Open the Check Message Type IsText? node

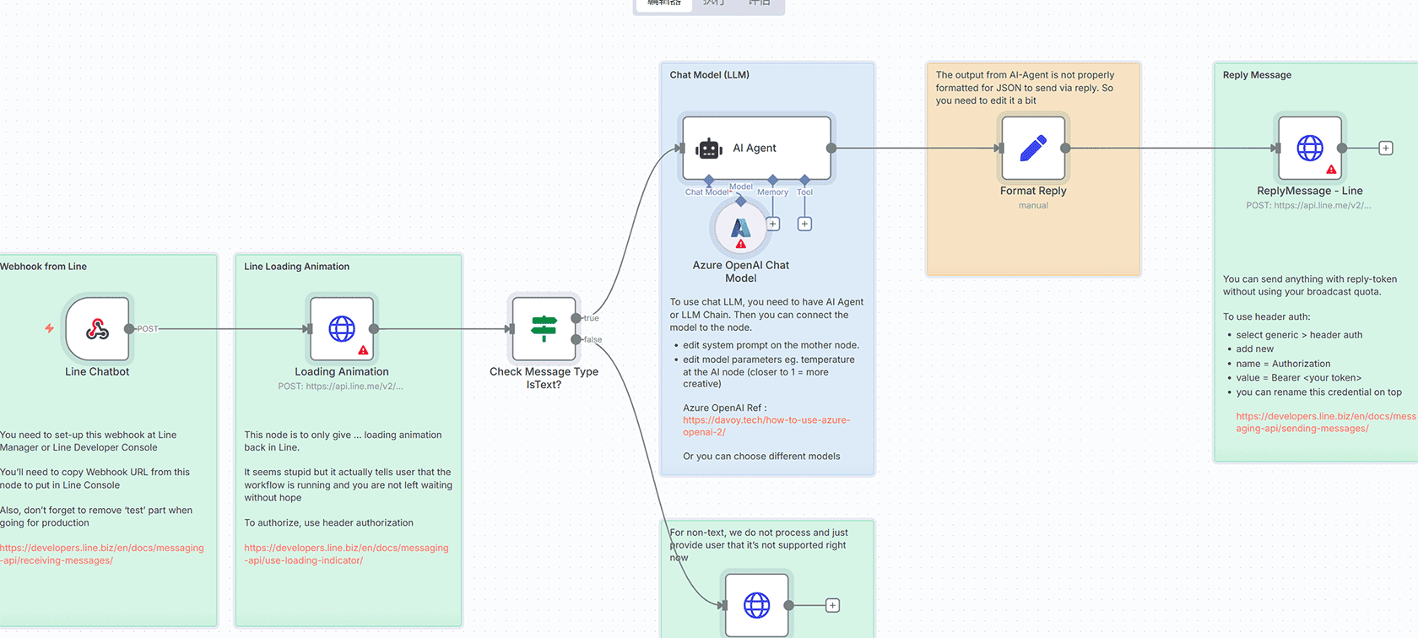pos(544,328)
